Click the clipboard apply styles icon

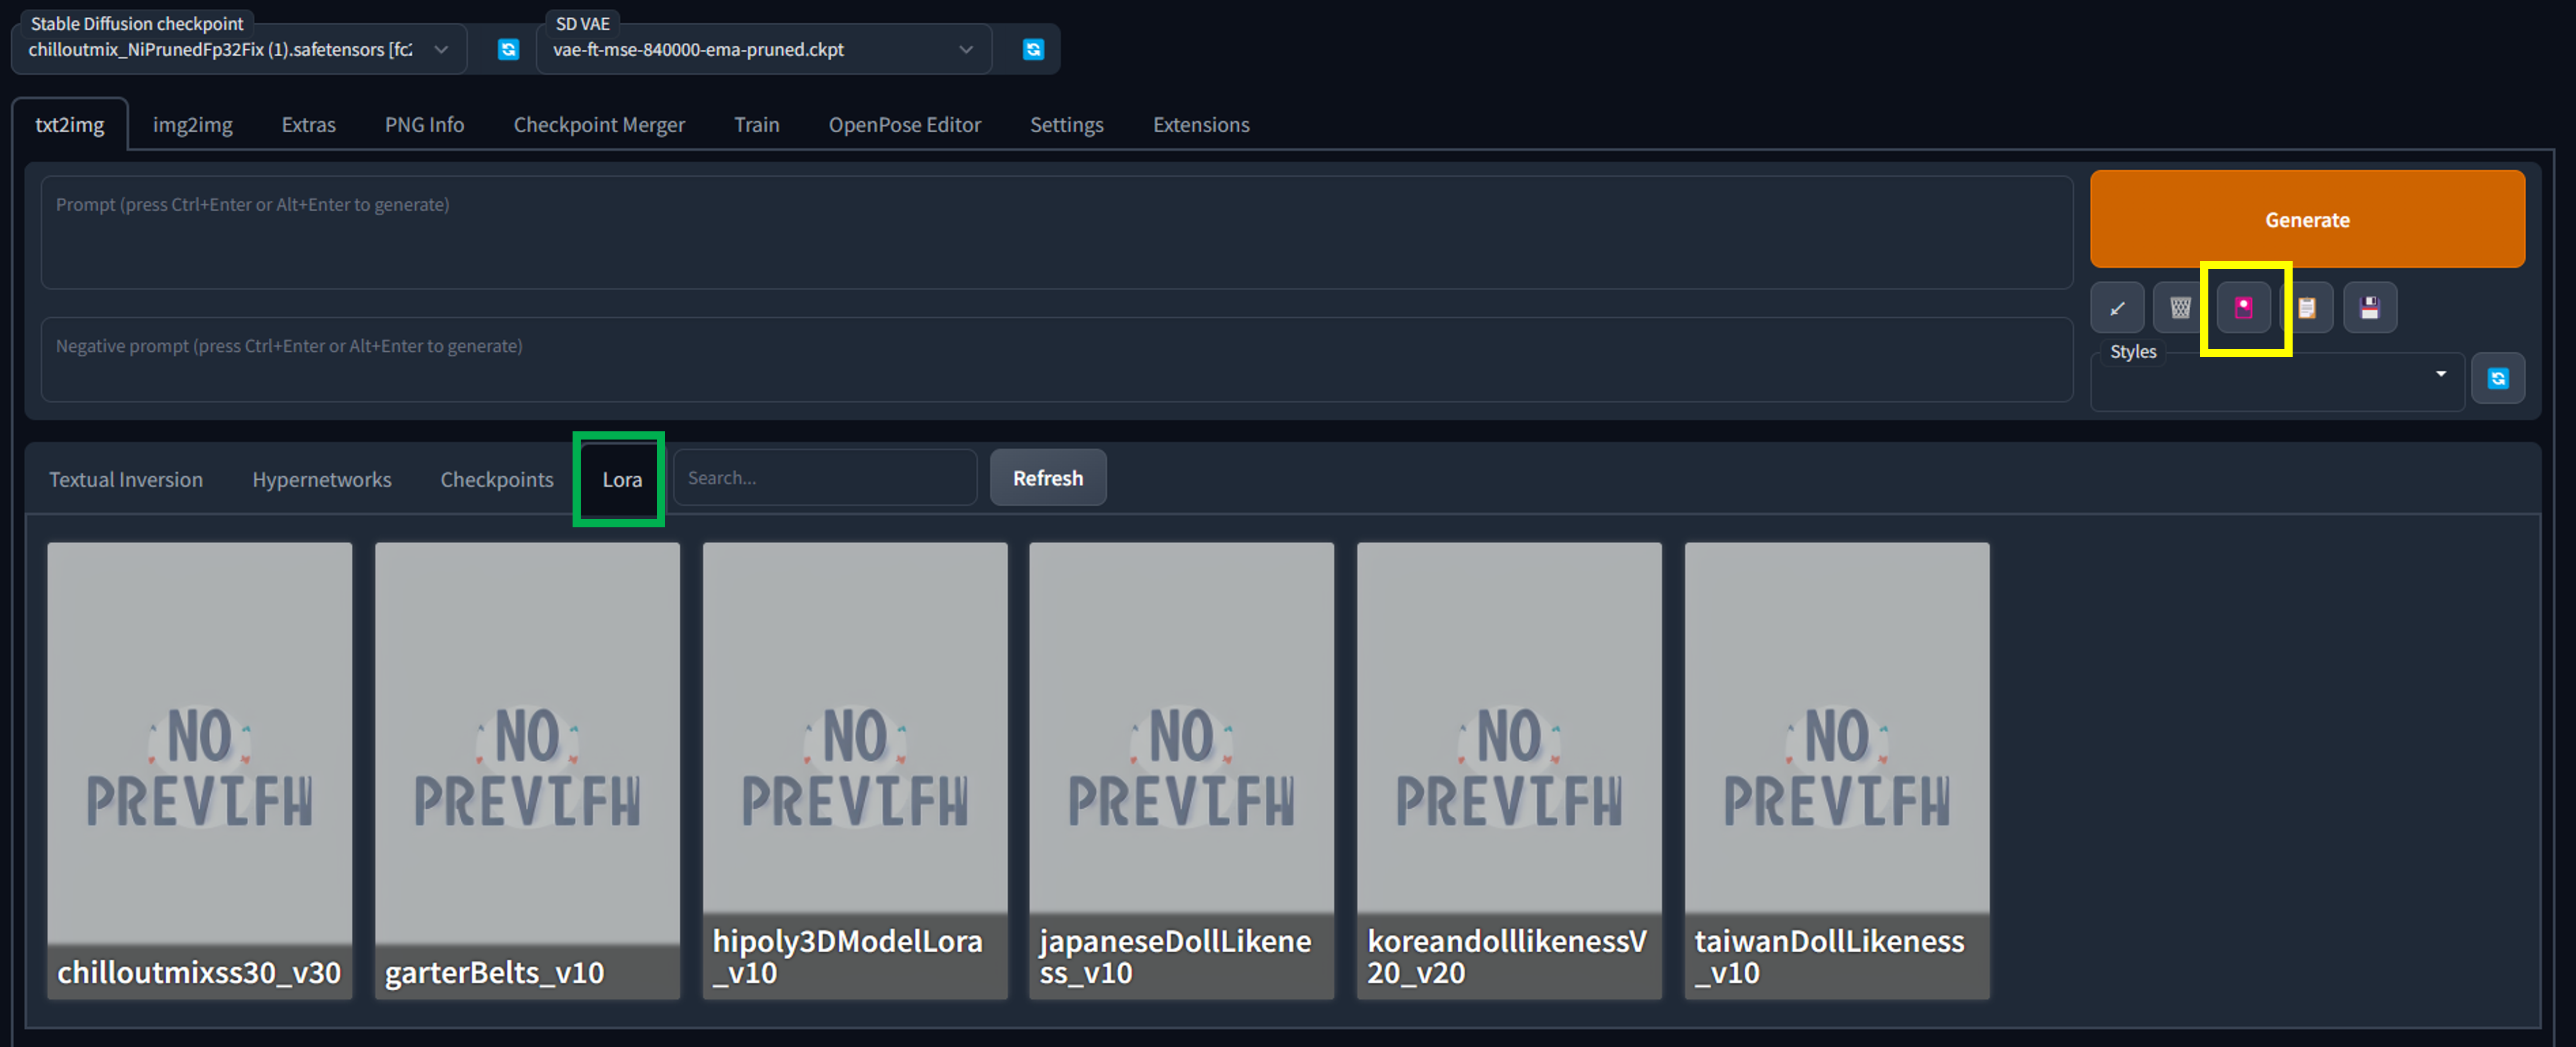pyautogui.click(x=2307, y=308)
